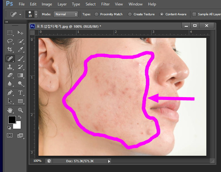This screenshot has height=172, width=221.
Task: Select the Rectangle shape tool
Action: point(20,101)
